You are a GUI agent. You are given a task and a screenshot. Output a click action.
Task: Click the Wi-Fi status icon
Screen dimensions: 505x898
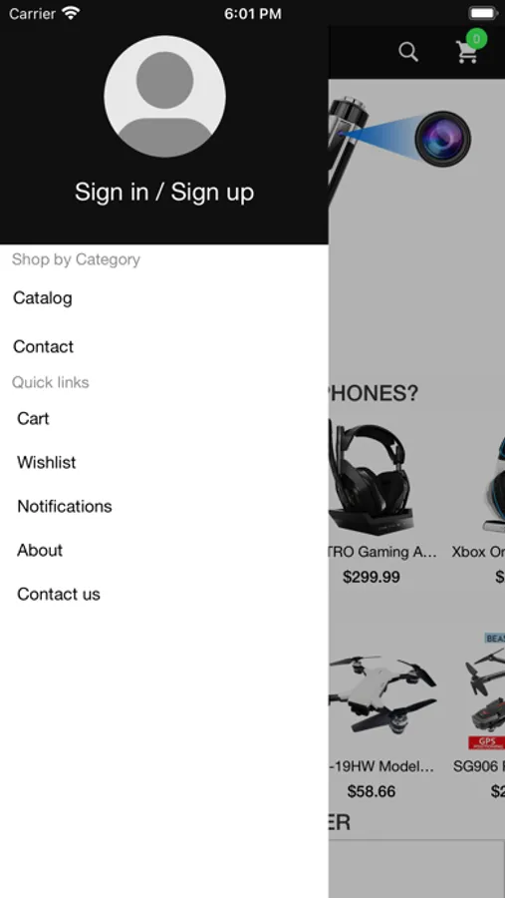(x=71, y=13)
